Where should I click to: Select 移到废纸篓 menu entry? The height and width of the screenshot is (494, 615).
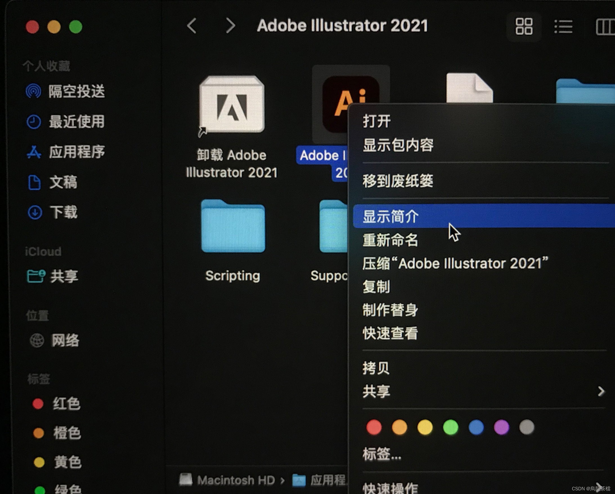pos(398,181)
